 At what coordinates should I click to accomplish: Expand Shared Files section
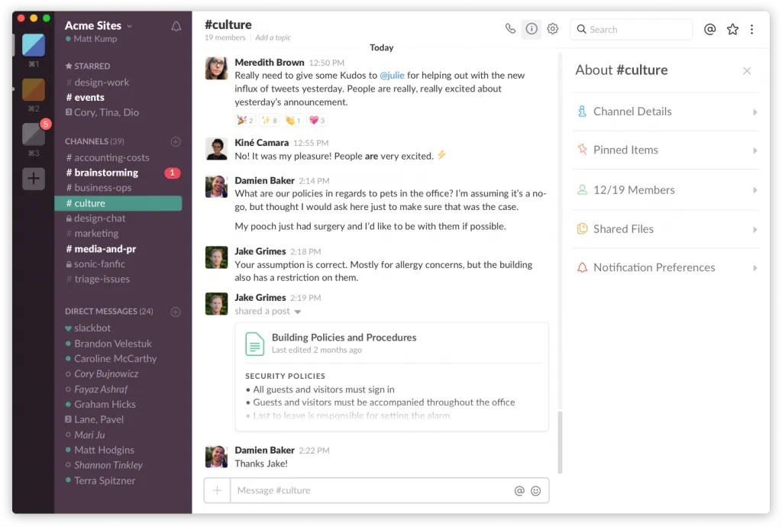pos(666,229)
